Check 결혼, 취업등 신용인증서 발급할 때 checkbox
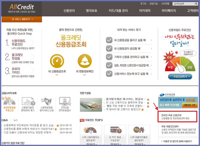Screen dimensions: 200x146 click(109, 65)
